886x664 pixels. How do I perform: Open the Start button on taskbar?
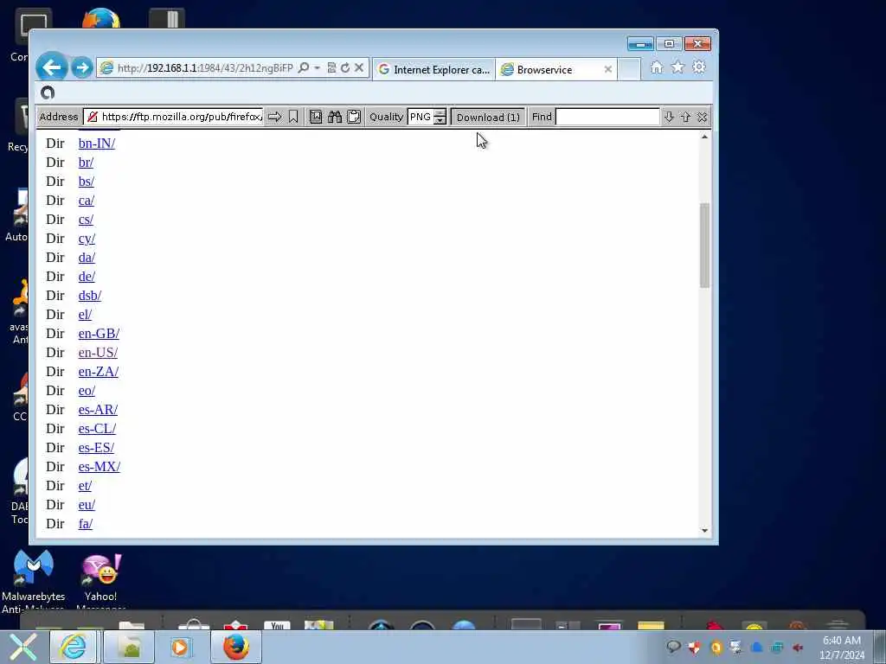tap(22, 647)
